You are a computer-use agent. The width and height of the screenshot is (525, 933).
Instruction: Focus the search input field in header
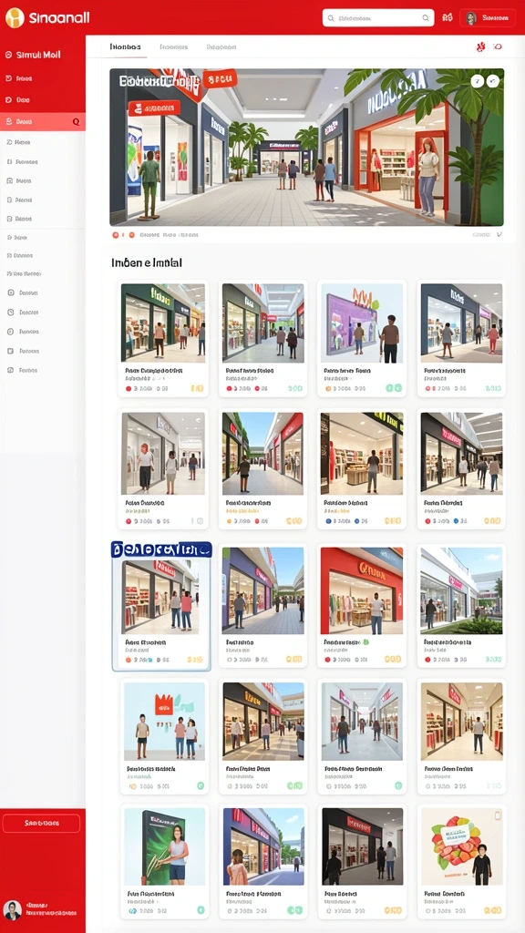click(378, 18)
